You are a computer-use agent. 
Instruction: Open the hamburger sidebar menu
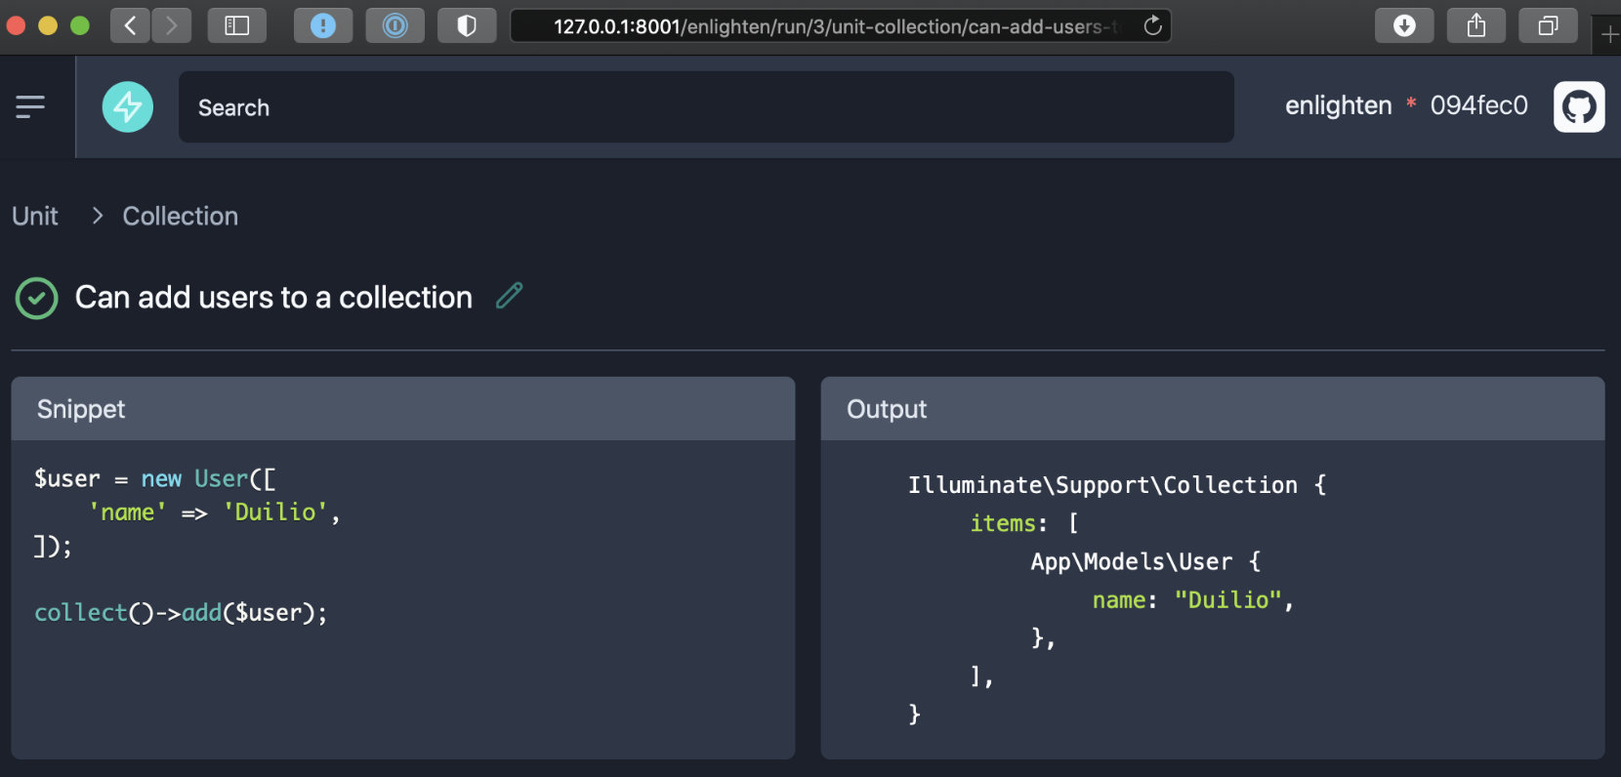[x=30, y=106]
